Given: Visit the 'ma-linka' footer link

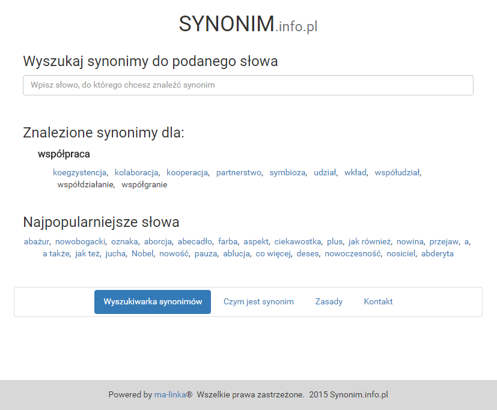Looking at the screenshot, I should coord(169,395).
